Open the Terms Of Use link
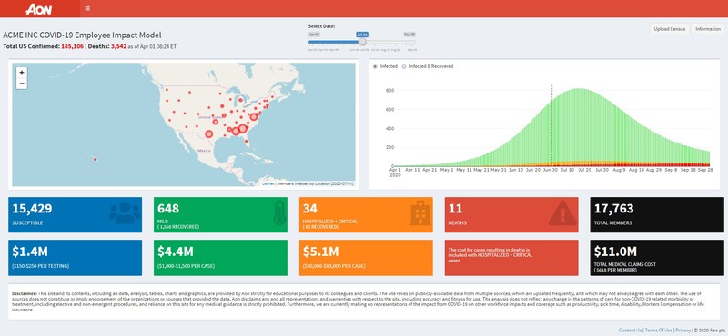This screenshot has height=336, width=728. [659, 331]
